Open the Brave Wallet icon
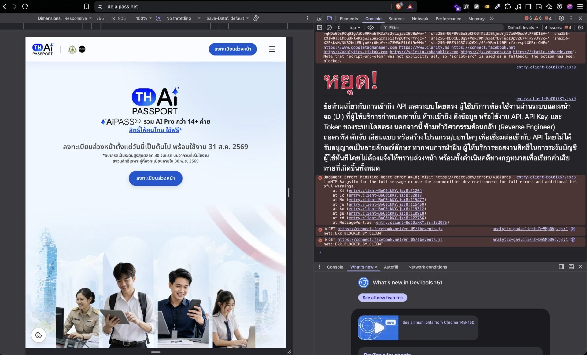This screenshot has height=355, width=587. [539, 6]
